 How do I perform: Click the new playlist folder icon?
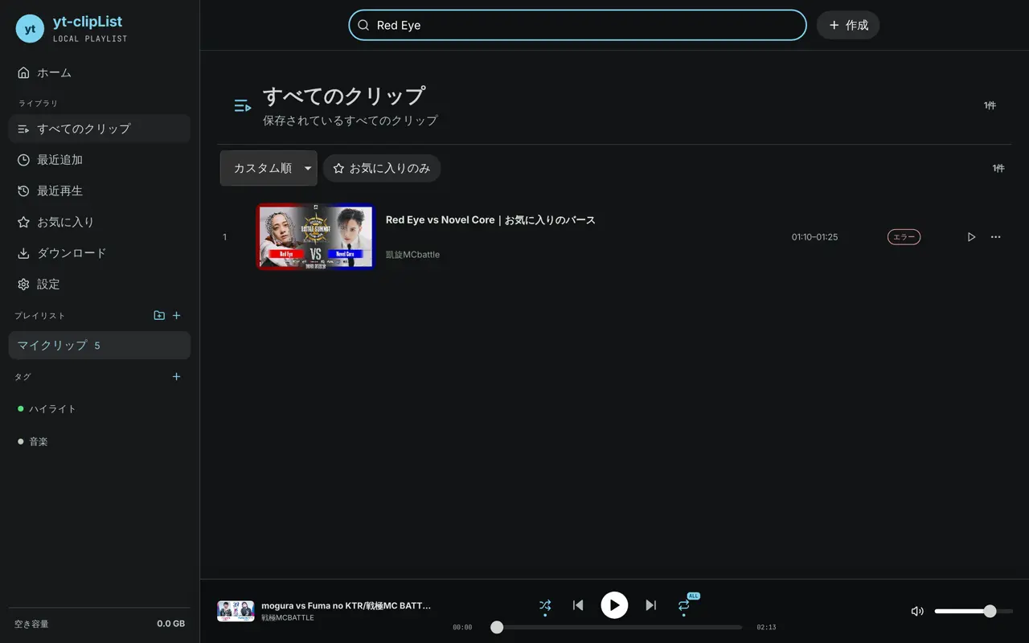pos(159,315)
